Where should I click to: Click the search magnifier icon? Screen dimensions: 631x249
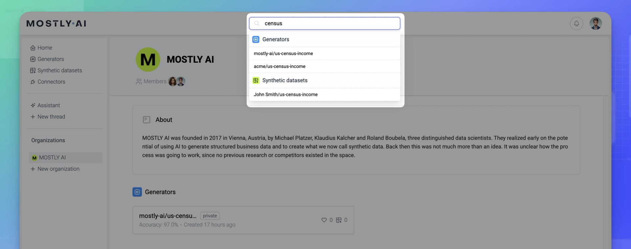[x=257, y=23]
